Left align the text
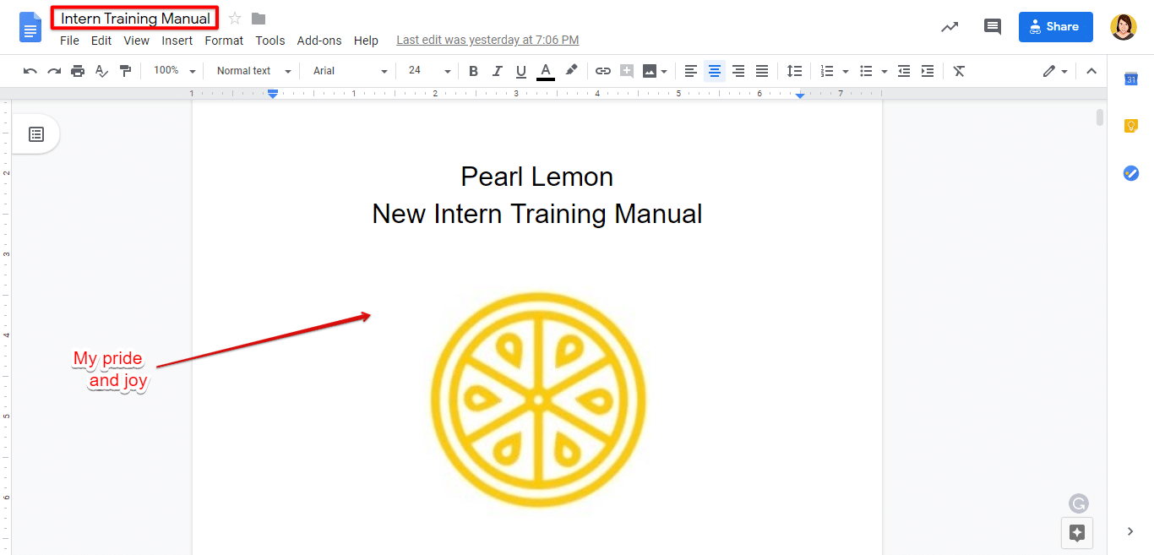The height and width of the screenshot is (555, 1154). (x=691, y=71)
